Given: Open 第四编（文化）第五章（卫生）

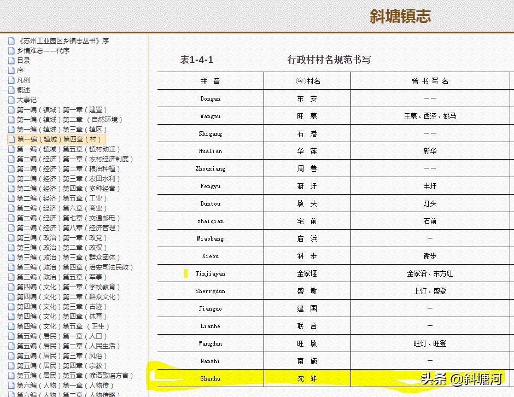Looking at the screenshot, I should point(63,326).
